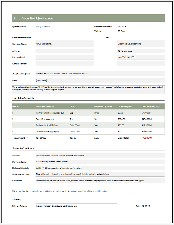Screen dimensions: 174x225
Task: Click the Description of Work column header
Action: click(45, 107)
